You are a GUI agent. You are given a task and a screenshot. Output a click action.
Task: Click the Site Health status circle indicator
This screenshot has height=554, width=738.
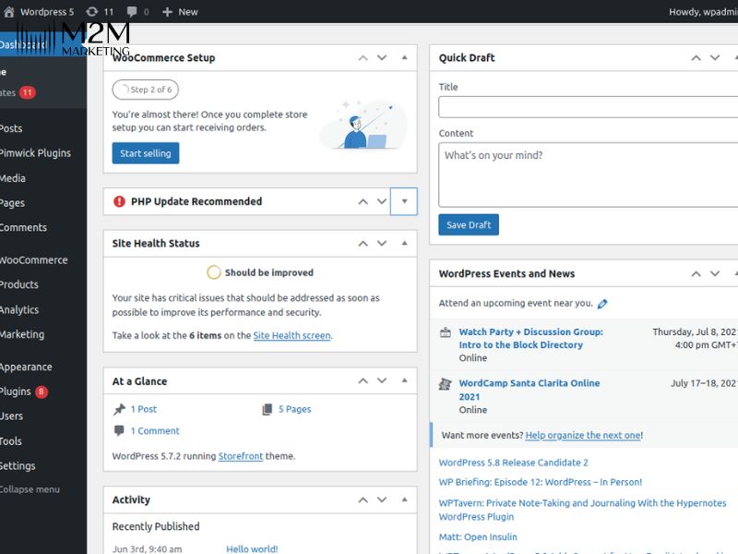(x=214, y=272)
